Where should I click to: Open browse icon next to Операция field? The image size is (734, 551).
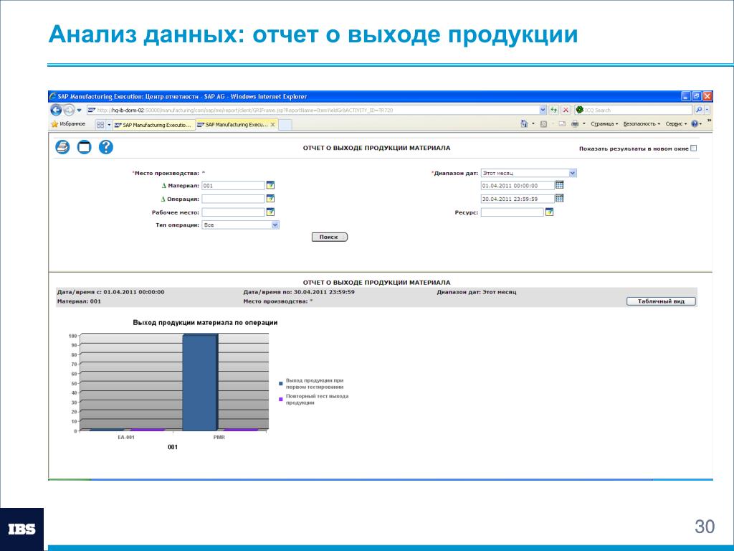tap(270, 199)
